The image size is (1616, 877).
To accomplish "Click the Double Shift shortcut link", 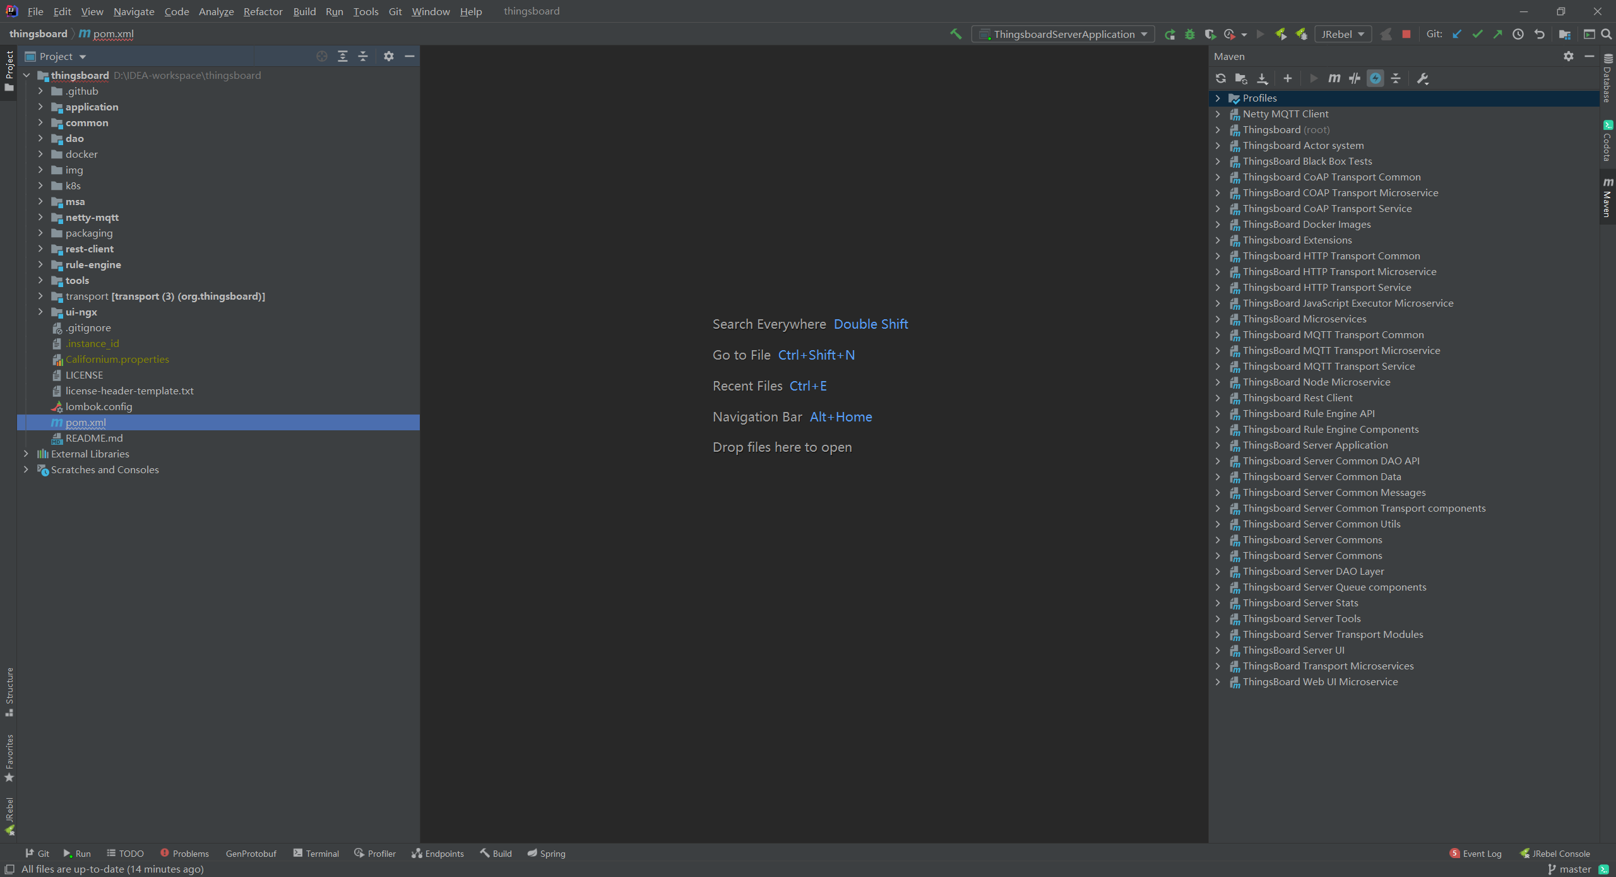I will pyautogui.click(x=870, y=324).
